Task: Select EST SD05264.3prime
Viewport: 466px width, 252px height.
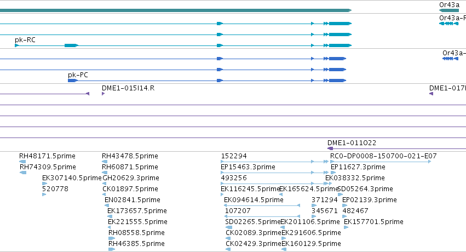Action: coord(365,189)
